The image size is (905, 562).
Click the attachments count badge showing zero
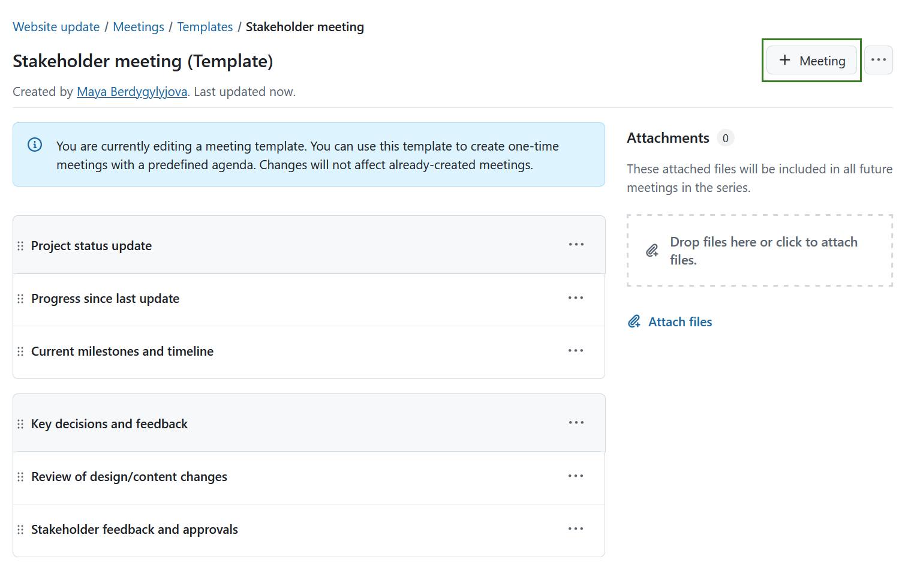(726, 138)
